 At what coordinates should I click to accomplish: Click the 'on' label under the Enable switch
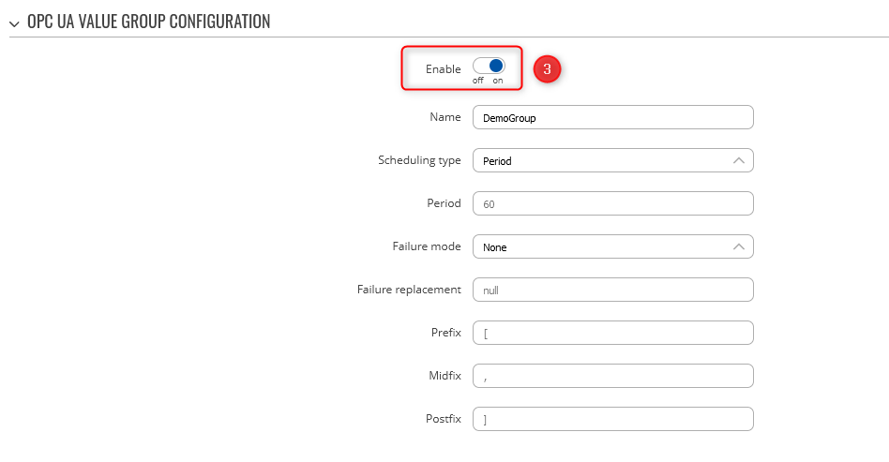[x=498, y=81]
